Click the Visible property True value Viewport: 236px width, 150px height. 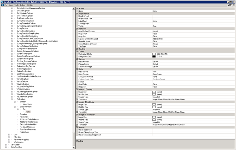click(193, 26)
